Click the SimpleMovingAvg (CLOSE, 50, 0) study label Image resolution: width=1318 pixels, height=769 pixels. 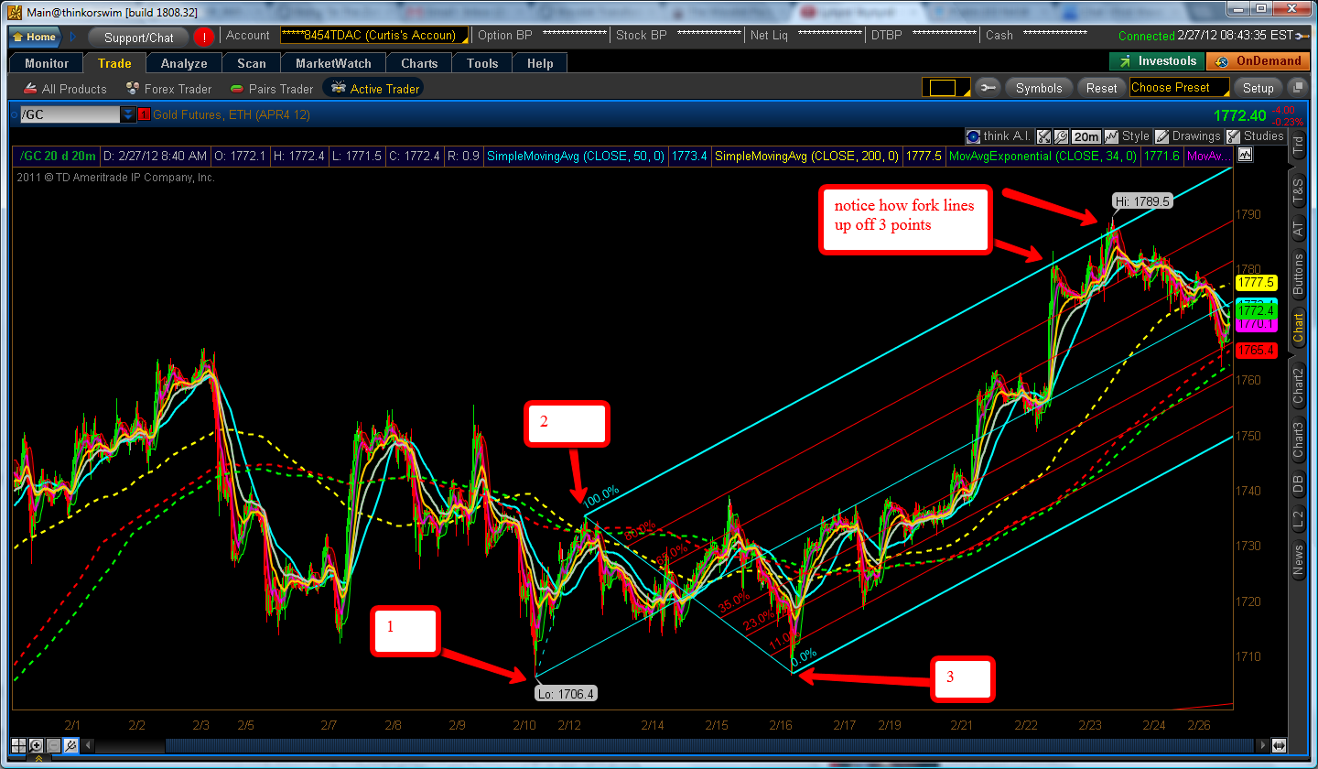click(577, 157)
